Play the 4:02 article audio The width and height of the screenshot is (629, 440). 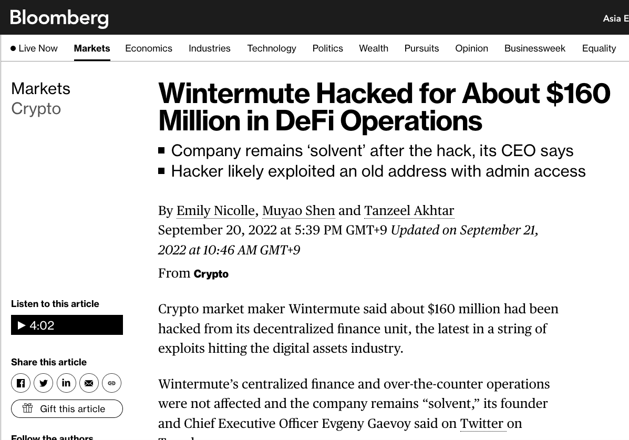(67, 325)
